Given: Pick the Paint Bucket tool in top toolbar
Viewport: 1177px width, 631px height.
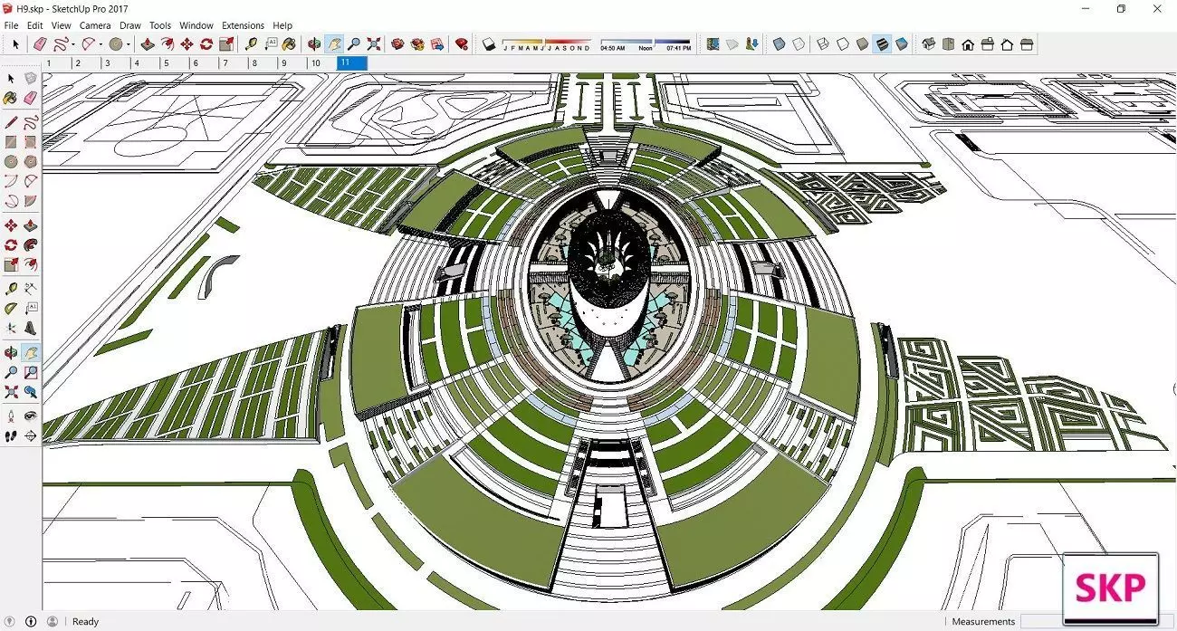Looking at the screenshot, I should tap(290, 43).
